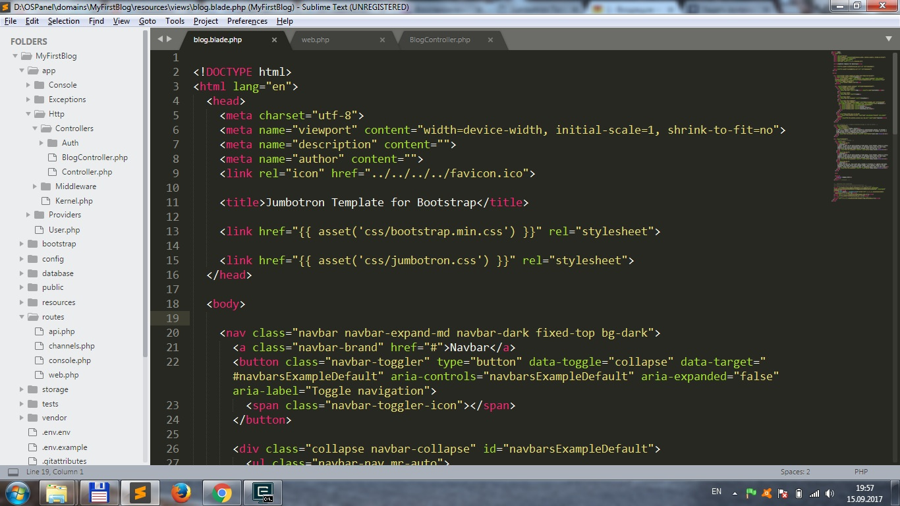Open Windows Explorer from the taskbar
The width and height of the screenshot is (900, 506).
tap(57, 493)
